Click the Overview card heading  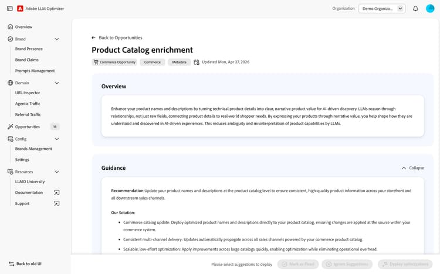(x=114, y=86)
